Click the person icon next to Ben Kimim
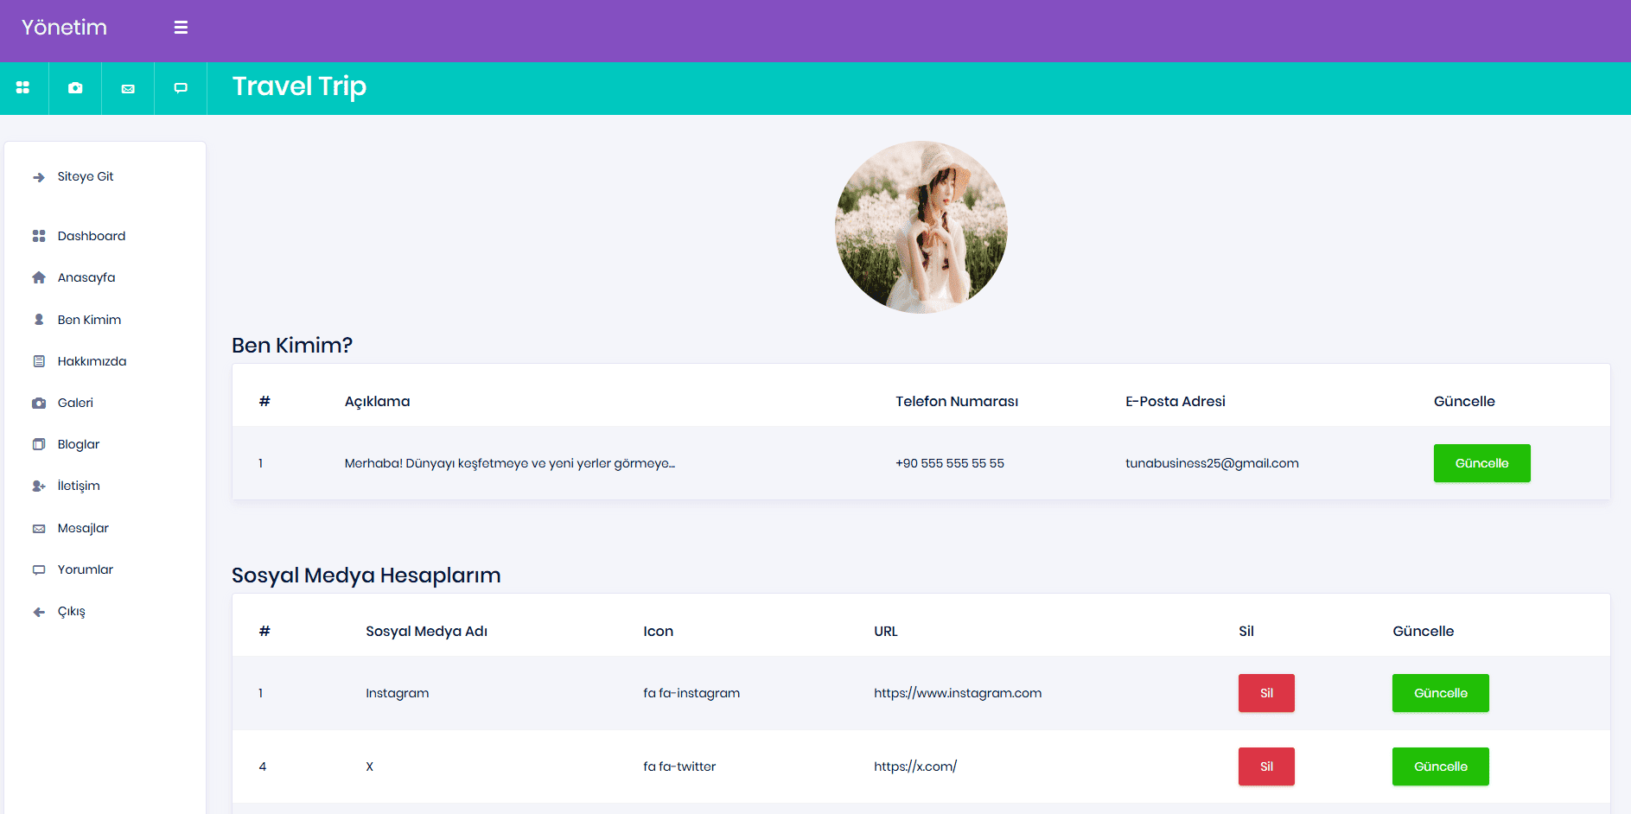1631x814 pixels. point(39,320)
